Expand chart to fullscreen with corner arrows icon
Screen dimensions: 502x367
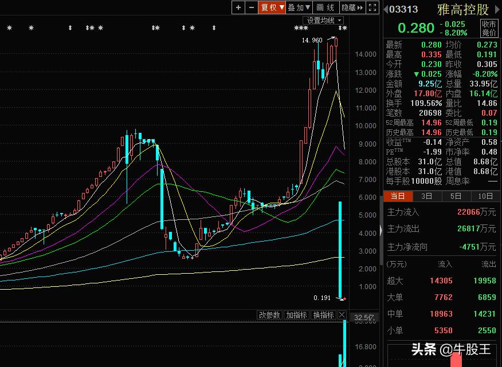[x=372, y=7]
